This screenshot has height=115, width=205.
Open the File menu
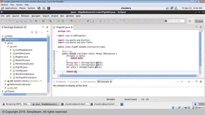pos(3,16)
